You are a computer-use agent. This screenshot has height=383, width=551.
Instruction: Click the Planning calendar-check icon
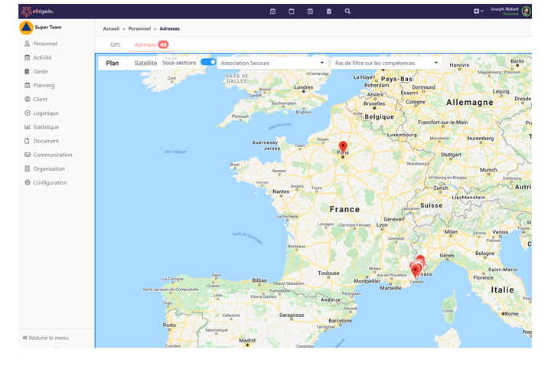27,85
